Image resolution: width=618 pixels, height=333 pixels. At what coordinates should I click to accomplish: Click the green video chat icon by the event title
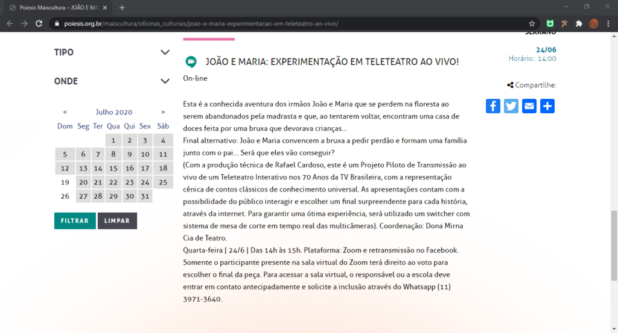coord(191,62)
